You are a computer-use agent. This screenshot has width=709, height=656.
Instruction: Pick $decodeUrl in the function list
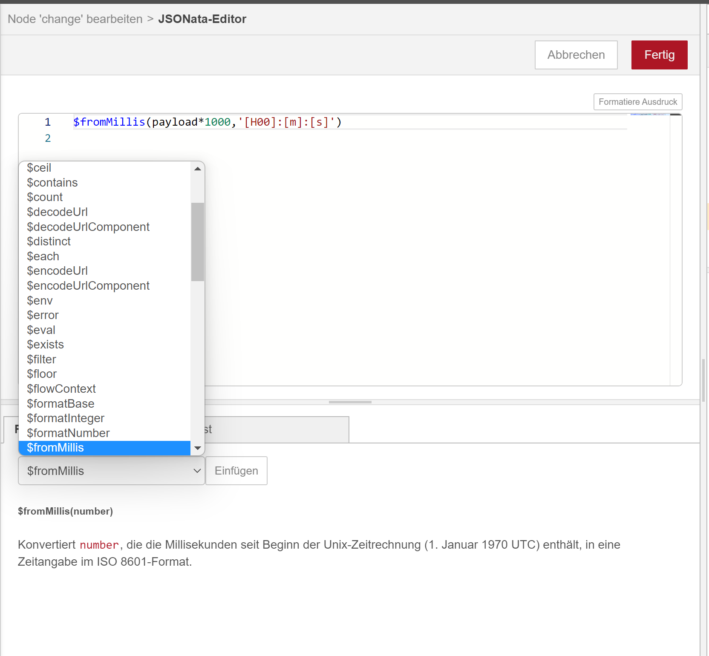[x=105, y=212]
